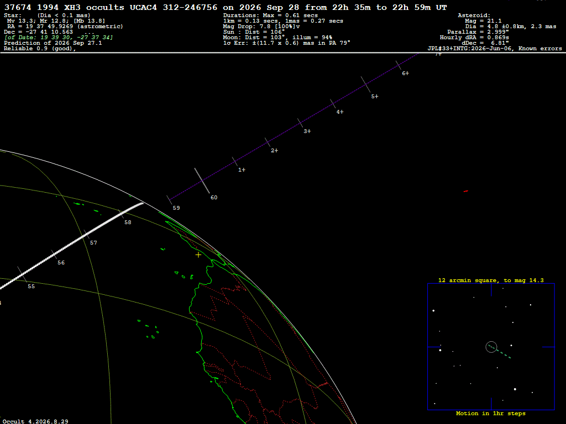Click the yellow crosshair marker on the map

coord(198,255)
